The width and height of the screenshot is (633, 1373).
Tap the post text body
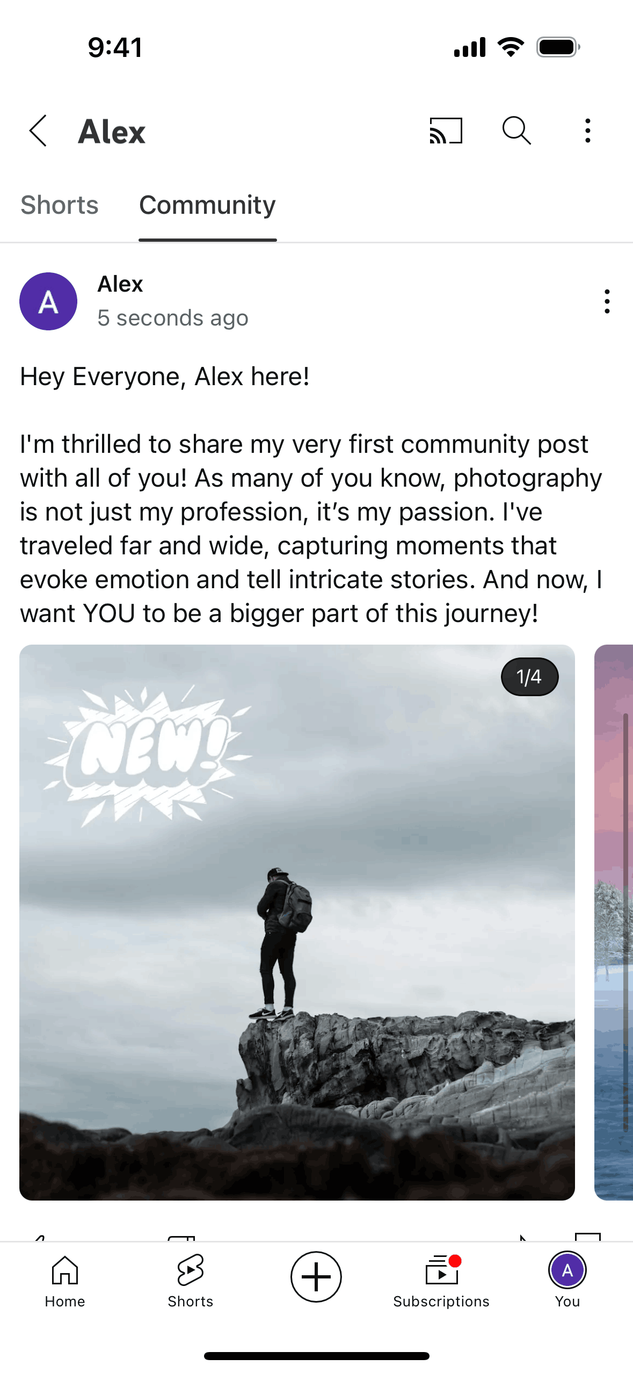pyautogui.click(x=311, y=495)
